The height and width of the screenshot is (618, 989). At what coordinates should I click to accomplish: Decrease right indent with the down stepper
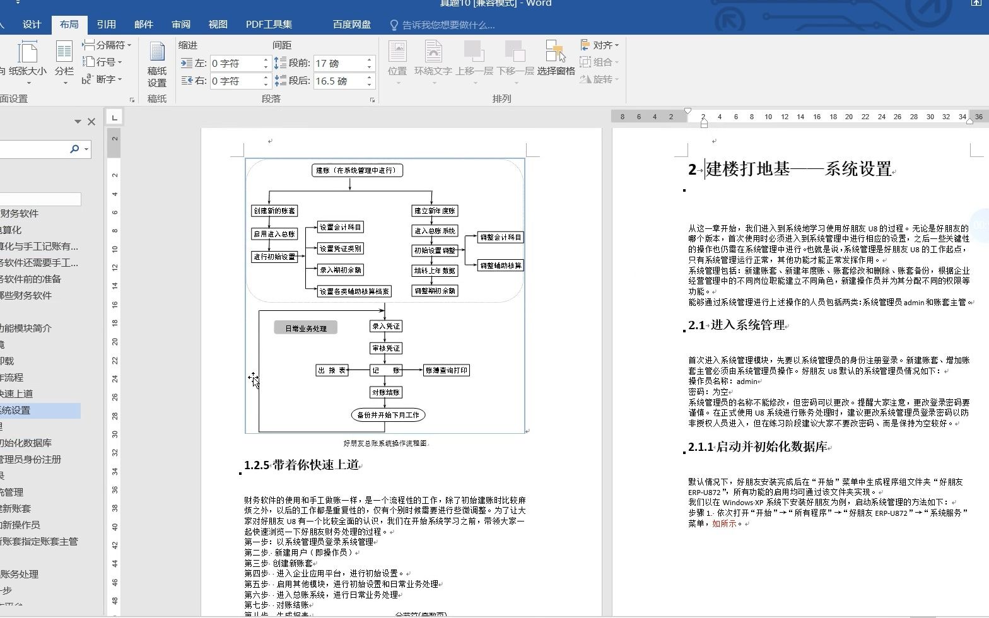tap(266, 85)
